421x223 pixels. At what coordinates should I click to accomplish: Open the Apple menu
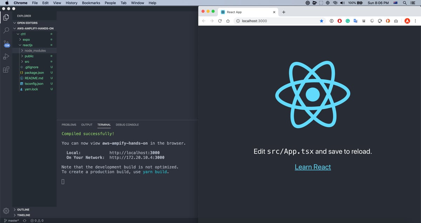[7, 3]
